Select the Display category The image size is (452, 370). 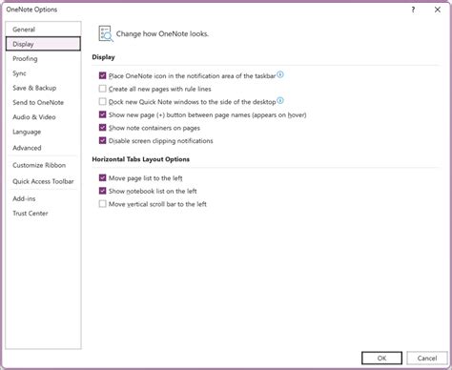(43, 44)
